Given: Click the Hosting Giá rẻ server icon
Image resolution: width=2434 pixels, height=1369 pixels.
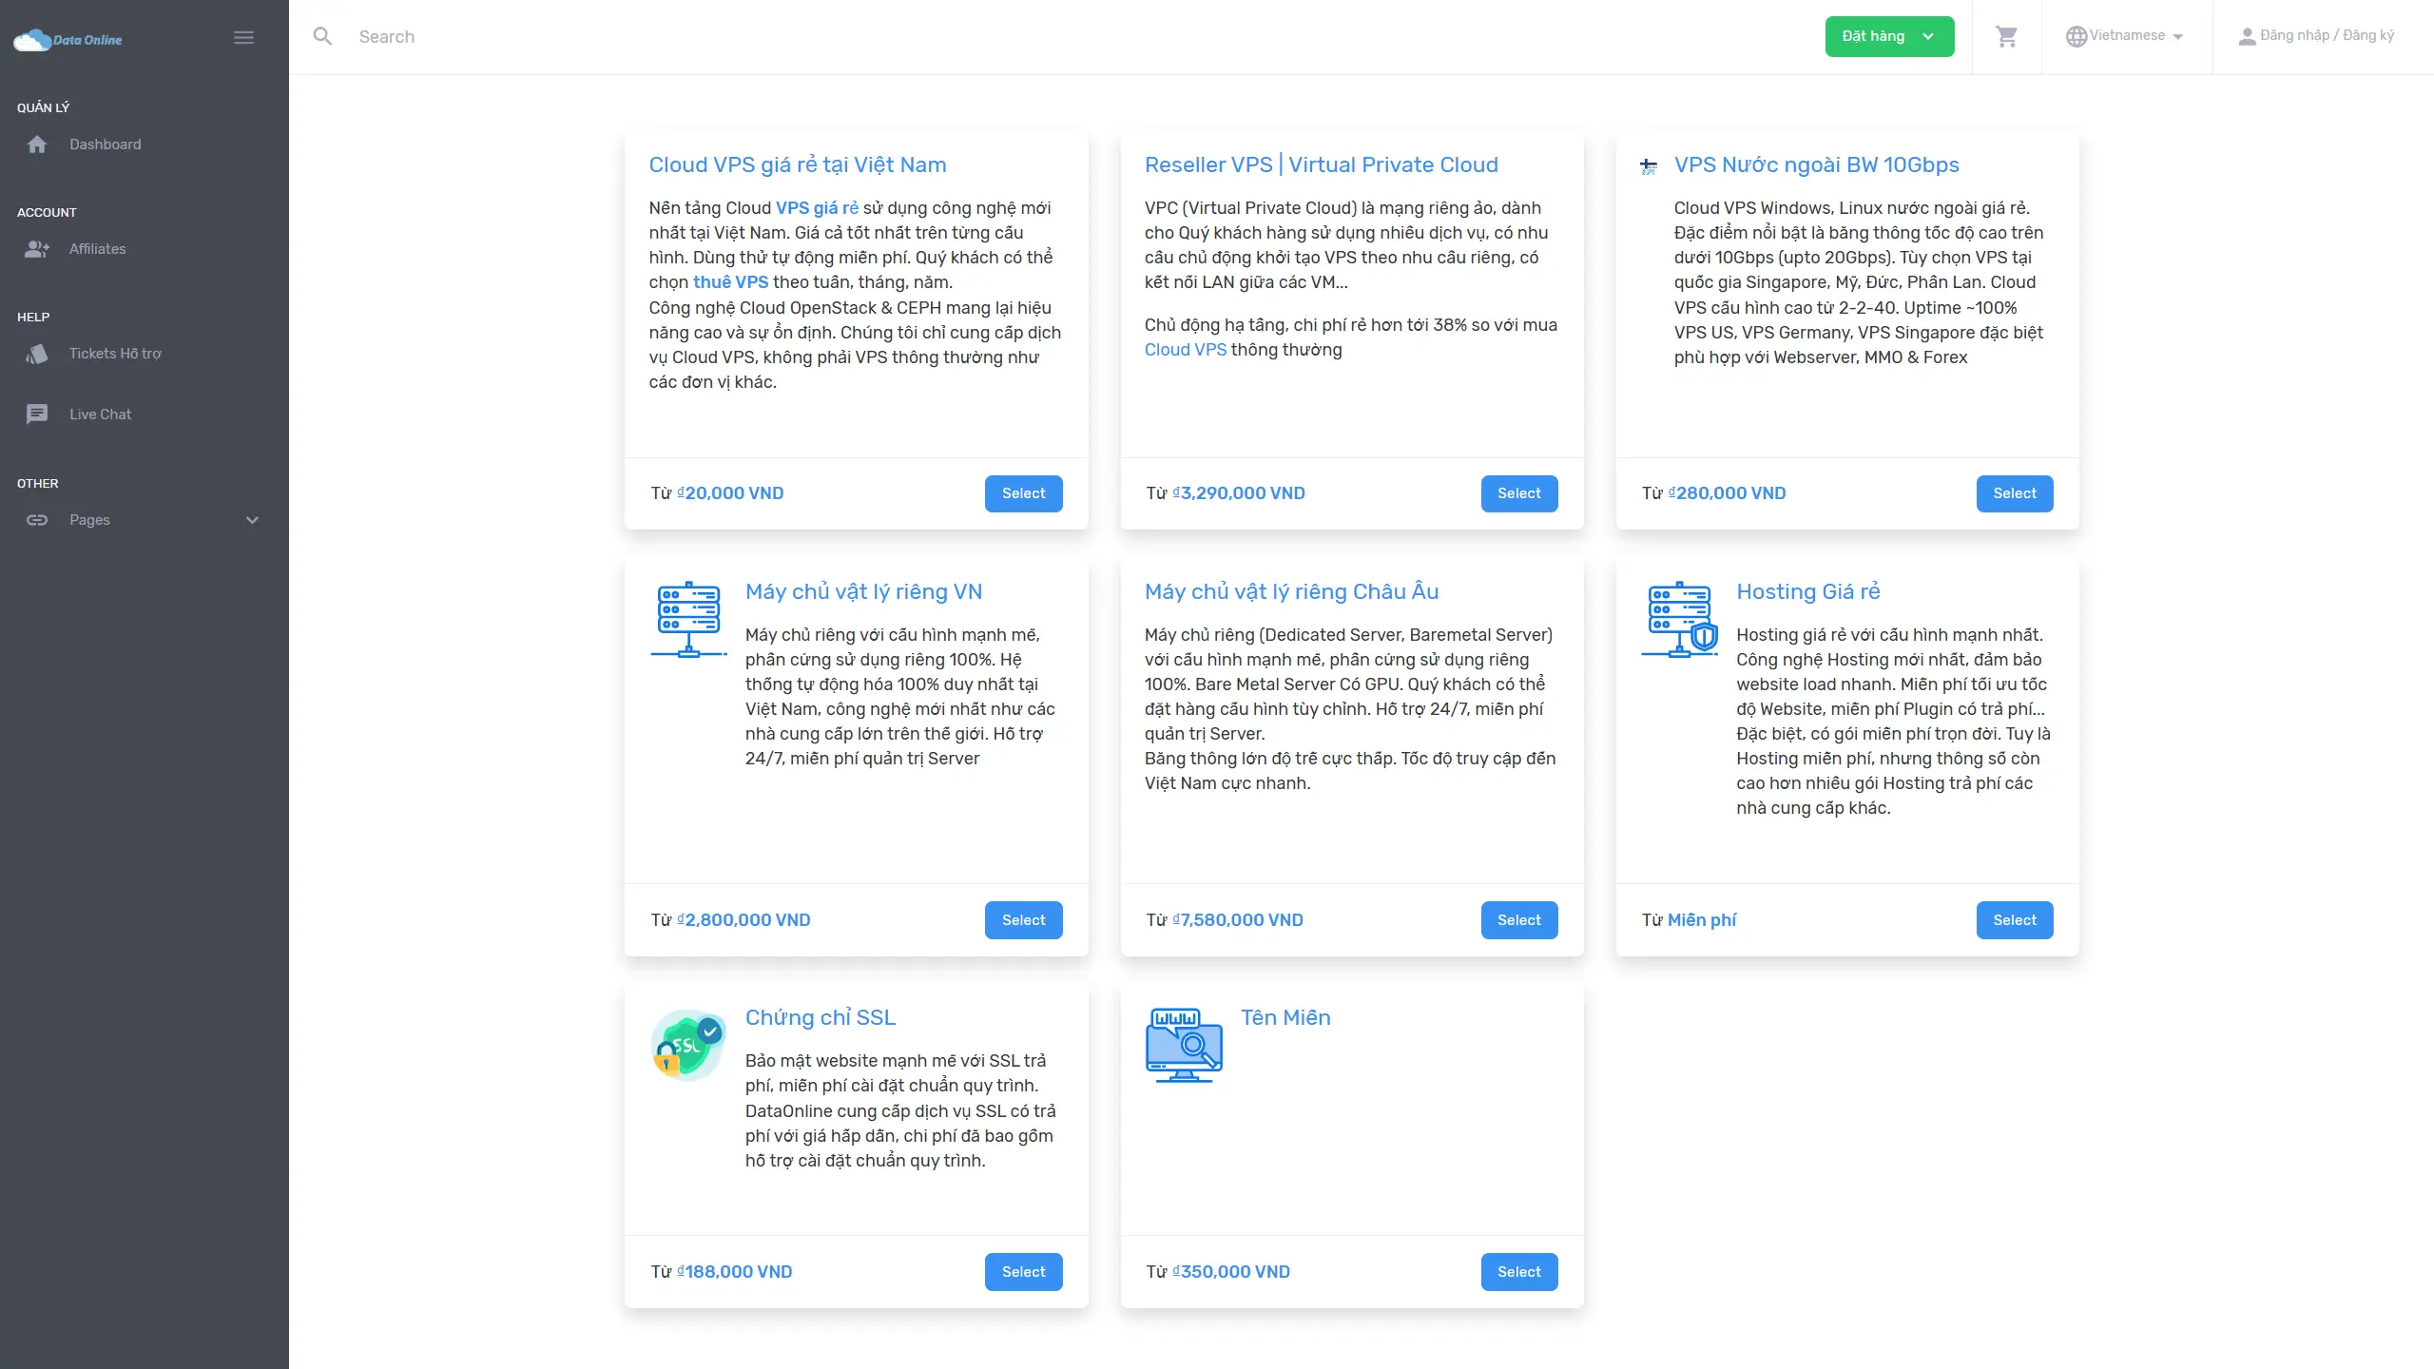Looking at the screenshot, I should tap(1679, 619).
